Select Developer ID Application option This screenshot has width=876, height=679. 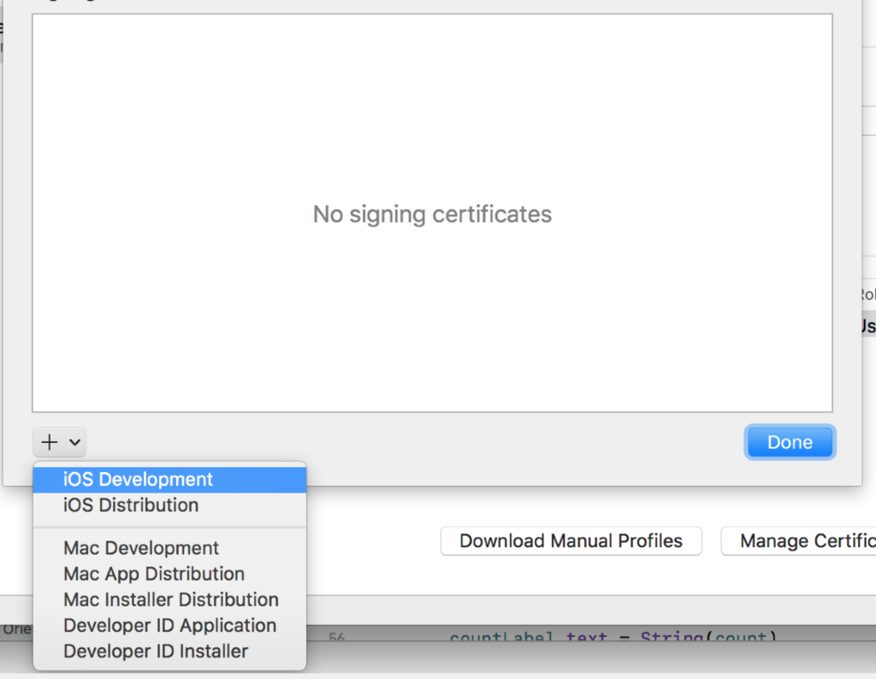point(170,625)
